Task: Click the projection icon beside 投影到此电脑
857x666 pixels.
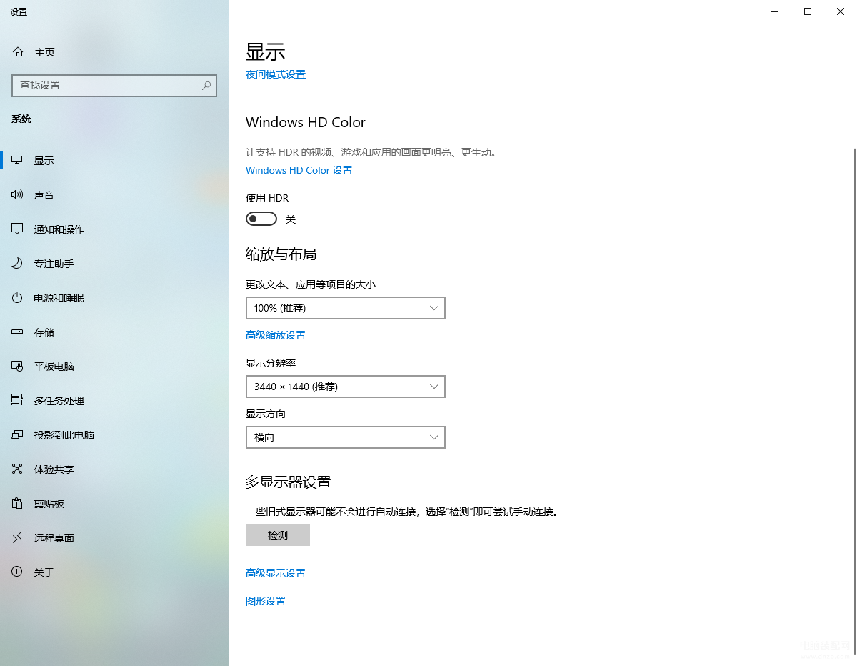Action: [18, 435]
